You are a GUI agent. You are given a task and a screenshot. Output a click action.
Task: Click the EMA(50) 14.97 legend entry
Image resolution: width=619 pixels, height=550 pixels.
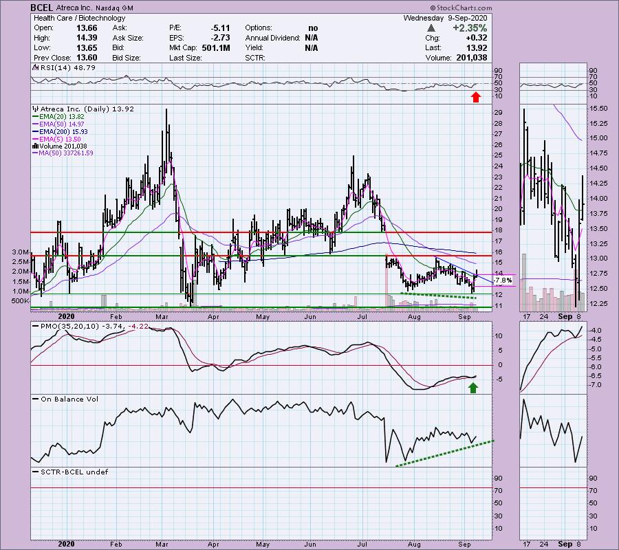pos(62,124)
